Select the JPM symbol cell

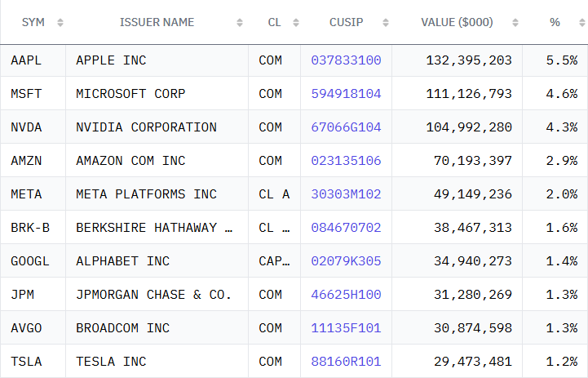point(33,295)
